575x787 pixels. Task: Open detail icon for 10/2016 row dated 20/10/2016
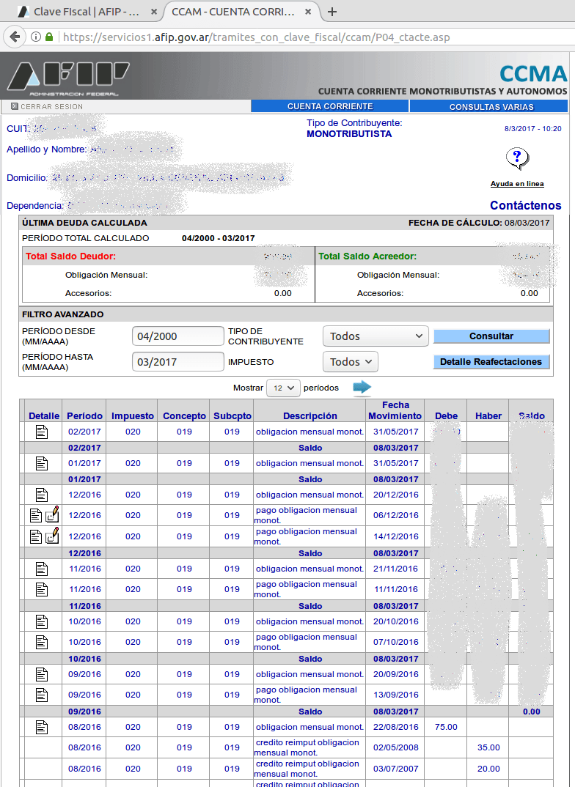(x=42, y=621)
